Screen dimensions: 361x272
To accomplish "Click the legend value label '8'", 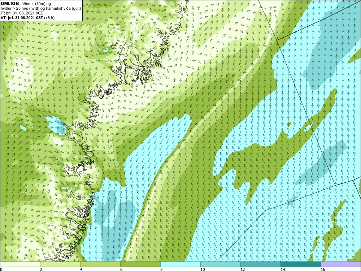I will [x=161, y=269].
